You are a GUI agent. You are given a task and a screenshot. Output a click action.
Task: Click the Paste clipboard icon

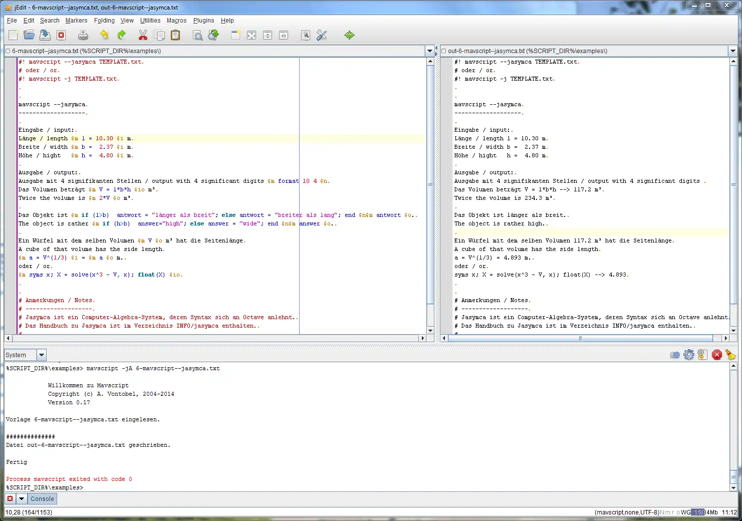point(175,35)
